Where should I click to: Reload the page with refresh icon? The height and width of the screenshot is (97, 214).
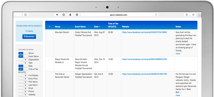156,15
